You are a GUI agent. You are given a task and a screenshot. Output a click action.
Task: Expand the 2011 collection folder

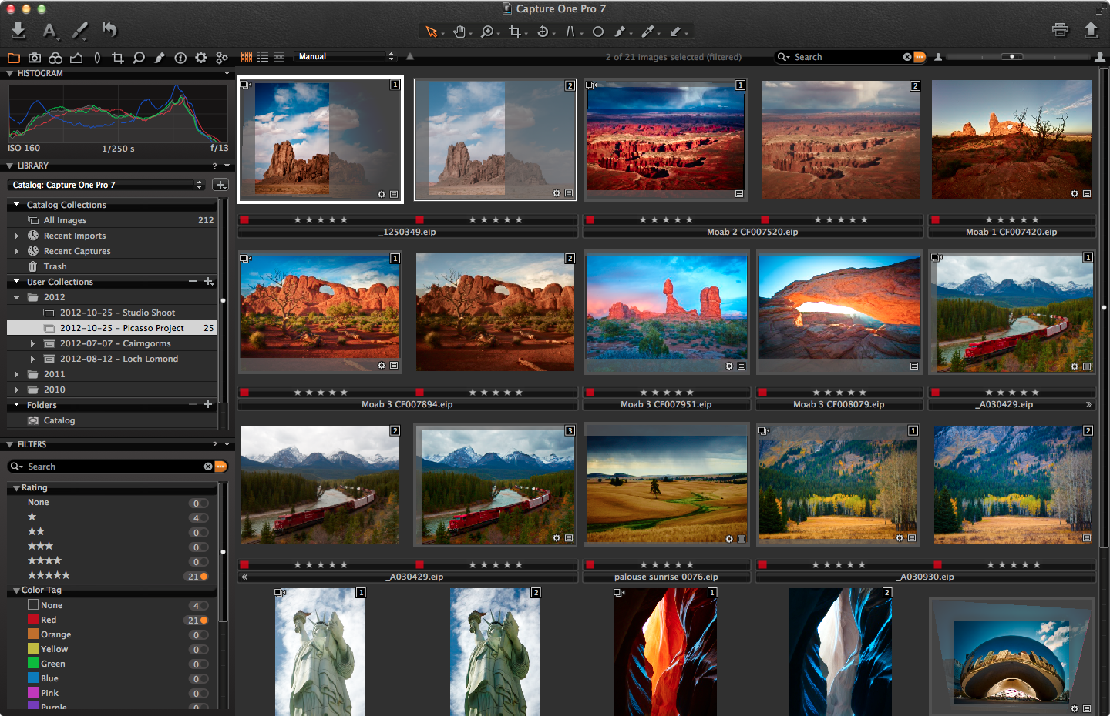click(16, 374)
